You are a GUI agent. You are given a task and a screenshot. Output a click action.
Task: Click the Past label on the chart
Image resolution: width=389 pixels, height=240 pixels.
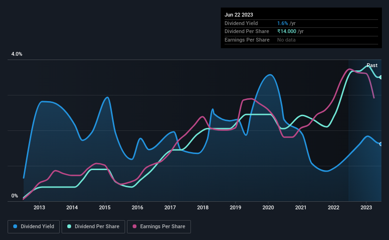point(372,65)
